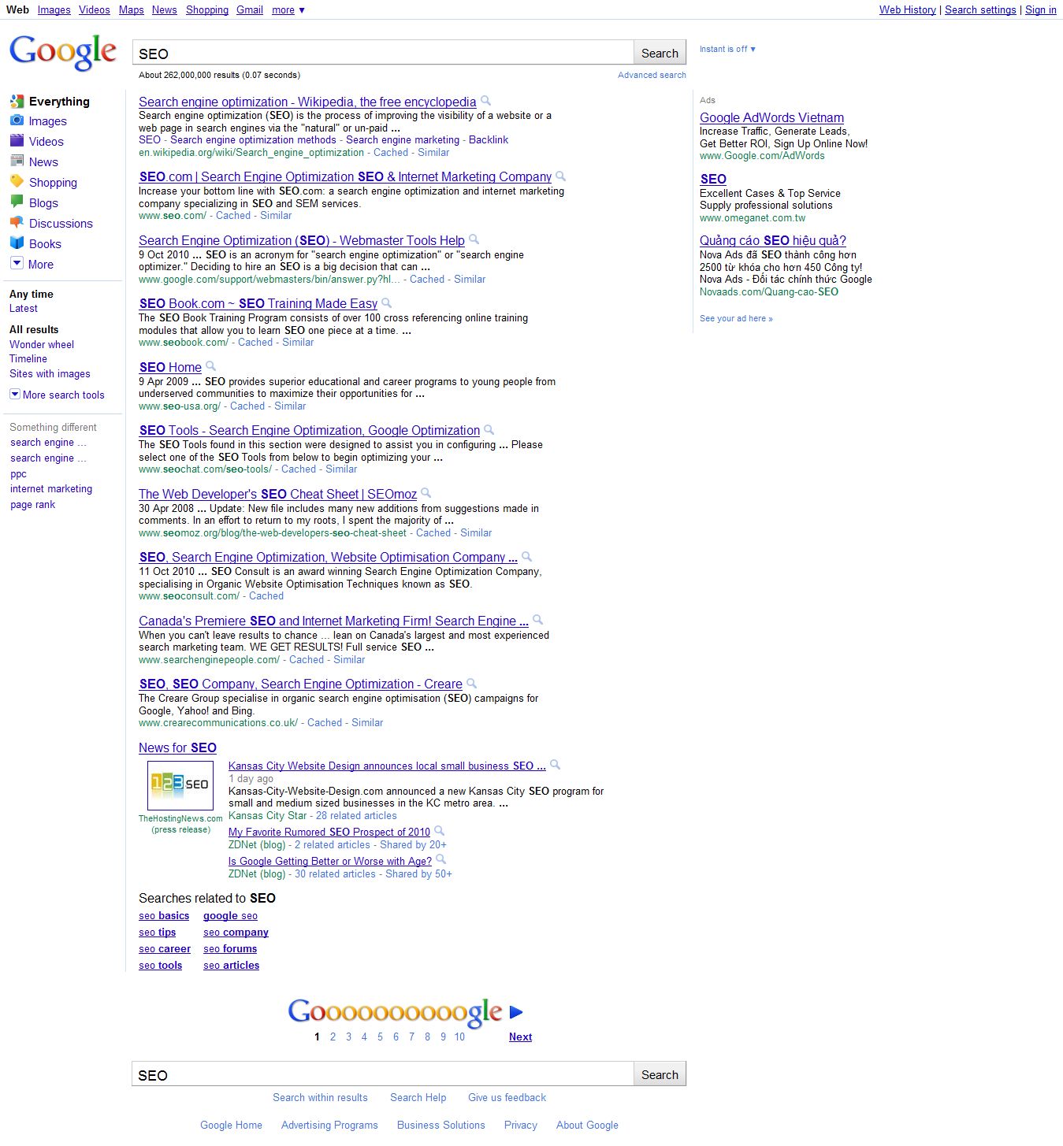The image size is (1063, 1146).
Task: Click preview magnifier next to SEO.com result
Action: coord(561,176)
